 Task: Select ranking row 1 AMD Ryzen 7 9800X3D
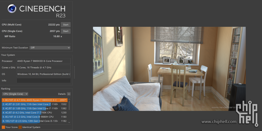coord(35,100)
